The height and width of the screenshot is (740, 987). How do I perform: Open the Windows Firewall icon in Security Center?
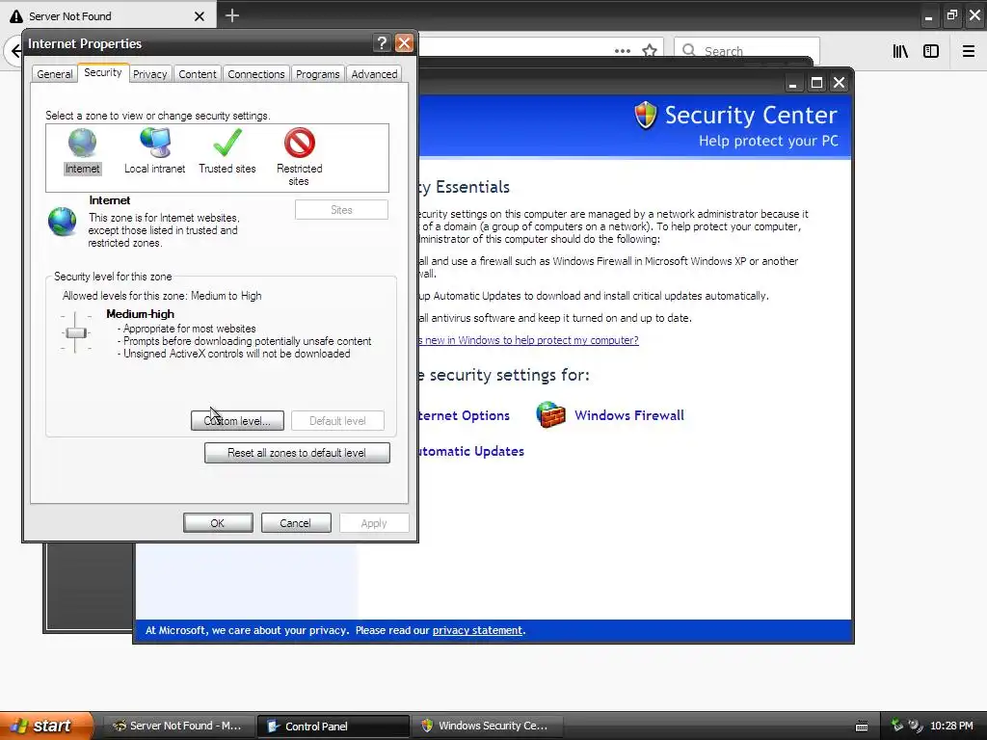pyautogui.click(x=550, y=414)
